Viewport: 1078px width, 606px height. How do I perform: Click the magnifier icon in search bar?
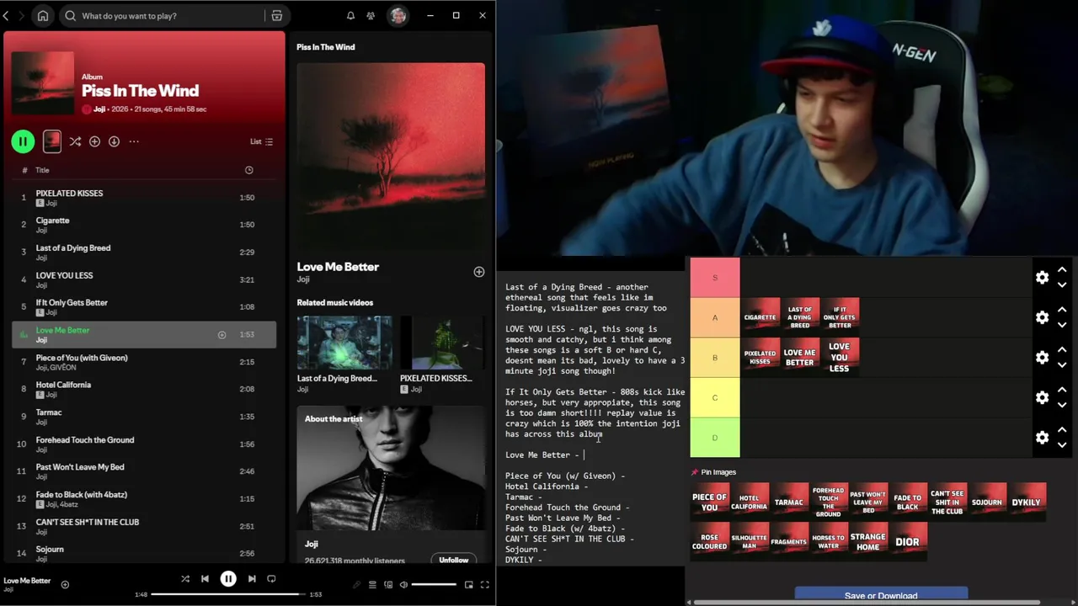pos(71,15)
